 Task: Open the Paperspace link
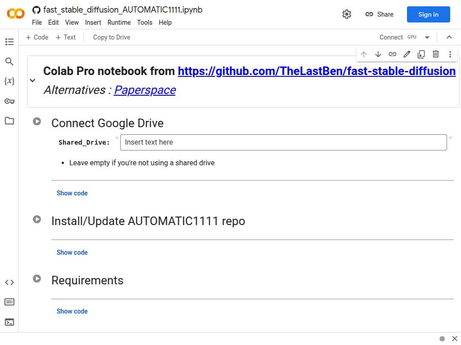pos(145,90)
